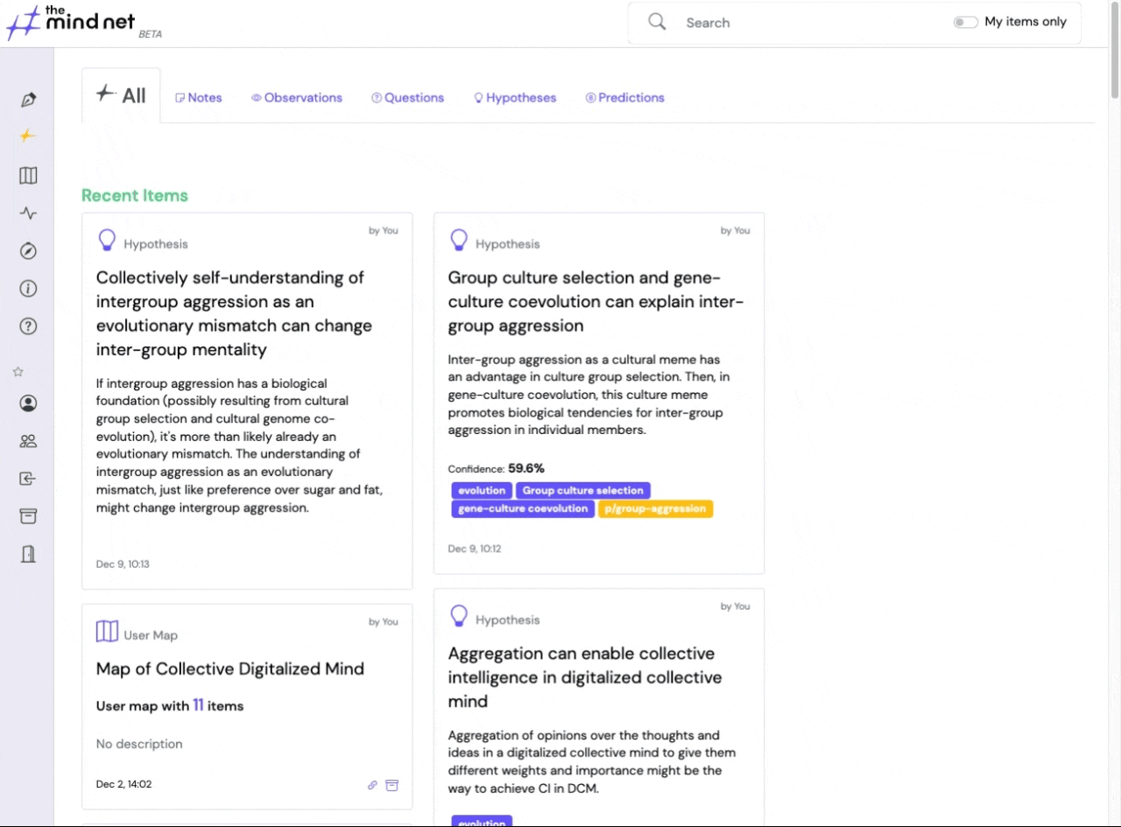Open the people group icon in sidebar

point(28,441)
